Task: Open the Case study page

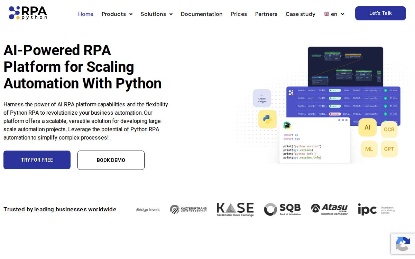Action: 301,14
